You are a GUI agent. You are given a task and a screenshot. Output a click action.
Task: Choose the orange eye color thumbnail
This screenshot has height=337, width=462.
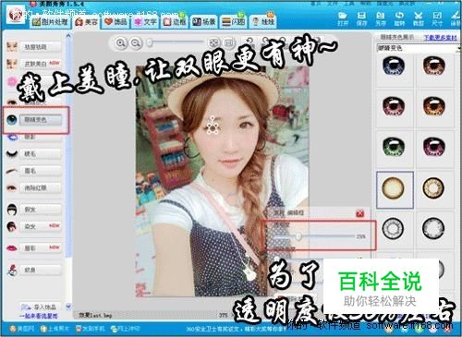433,106
